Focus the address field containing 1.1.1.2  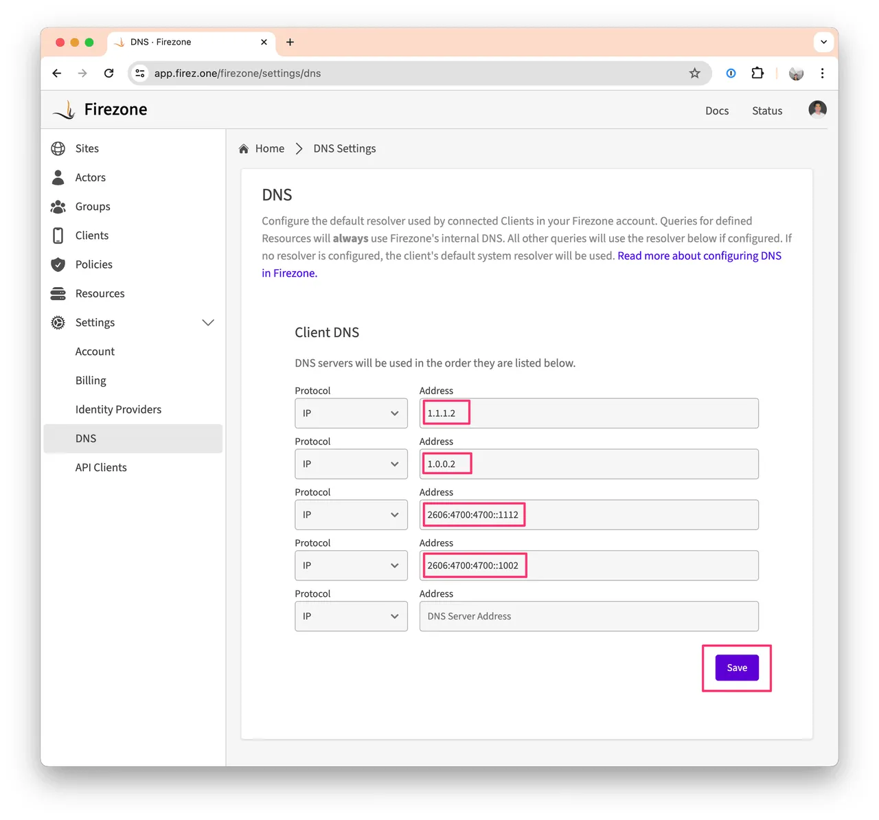(x=589, y=413)
